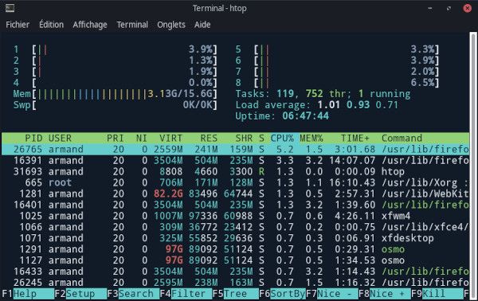Click the F4 Filter button

(x=186, y=294)
